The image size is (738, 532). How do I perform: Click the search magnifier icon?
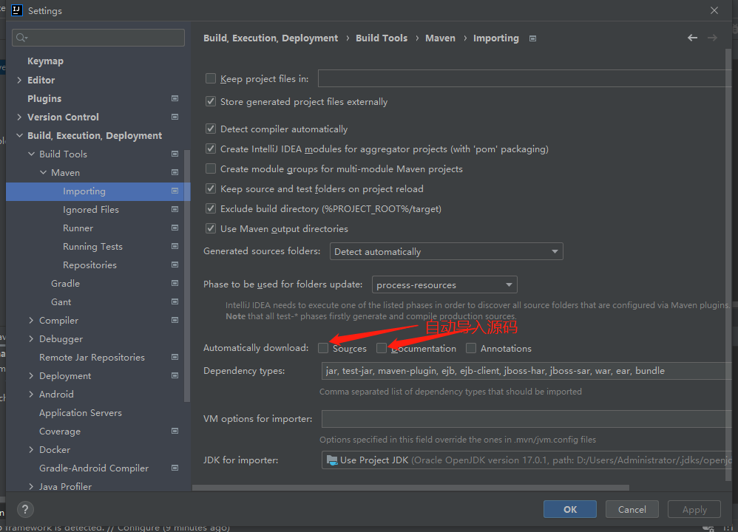coord(21,38)
